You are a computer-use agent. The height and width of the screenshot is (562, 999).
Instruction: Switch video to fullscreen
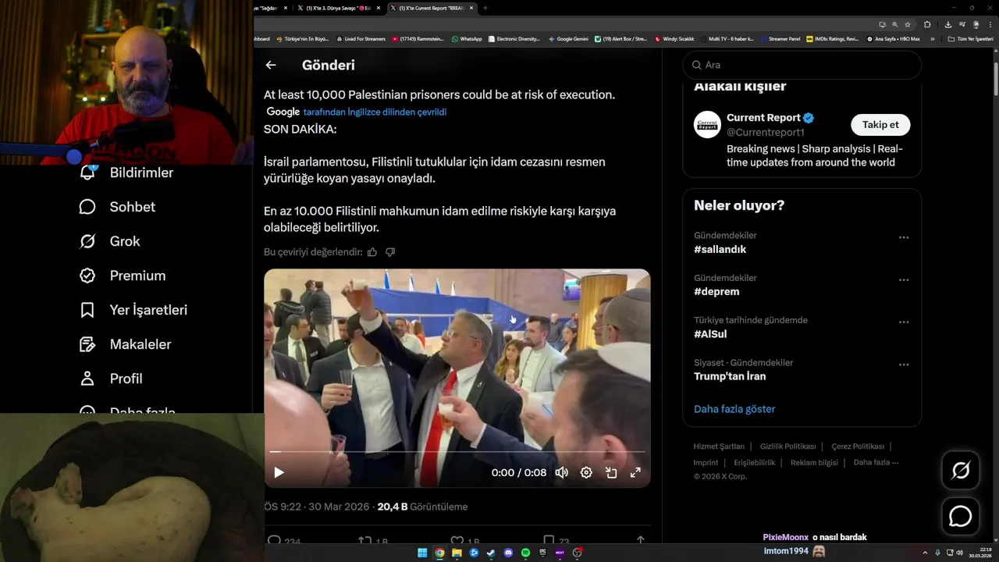[x=635, y=472]
